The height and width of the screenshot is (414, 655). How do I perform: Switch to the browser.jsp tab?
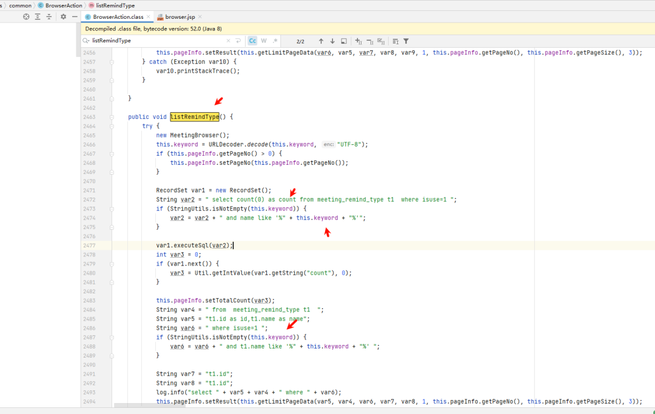[x=180, y=17]
